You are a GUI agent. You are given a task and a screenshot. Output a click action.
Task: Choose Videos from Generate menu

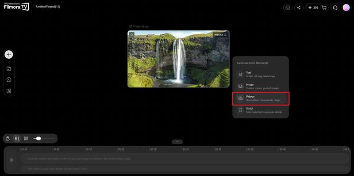(261, 98)
